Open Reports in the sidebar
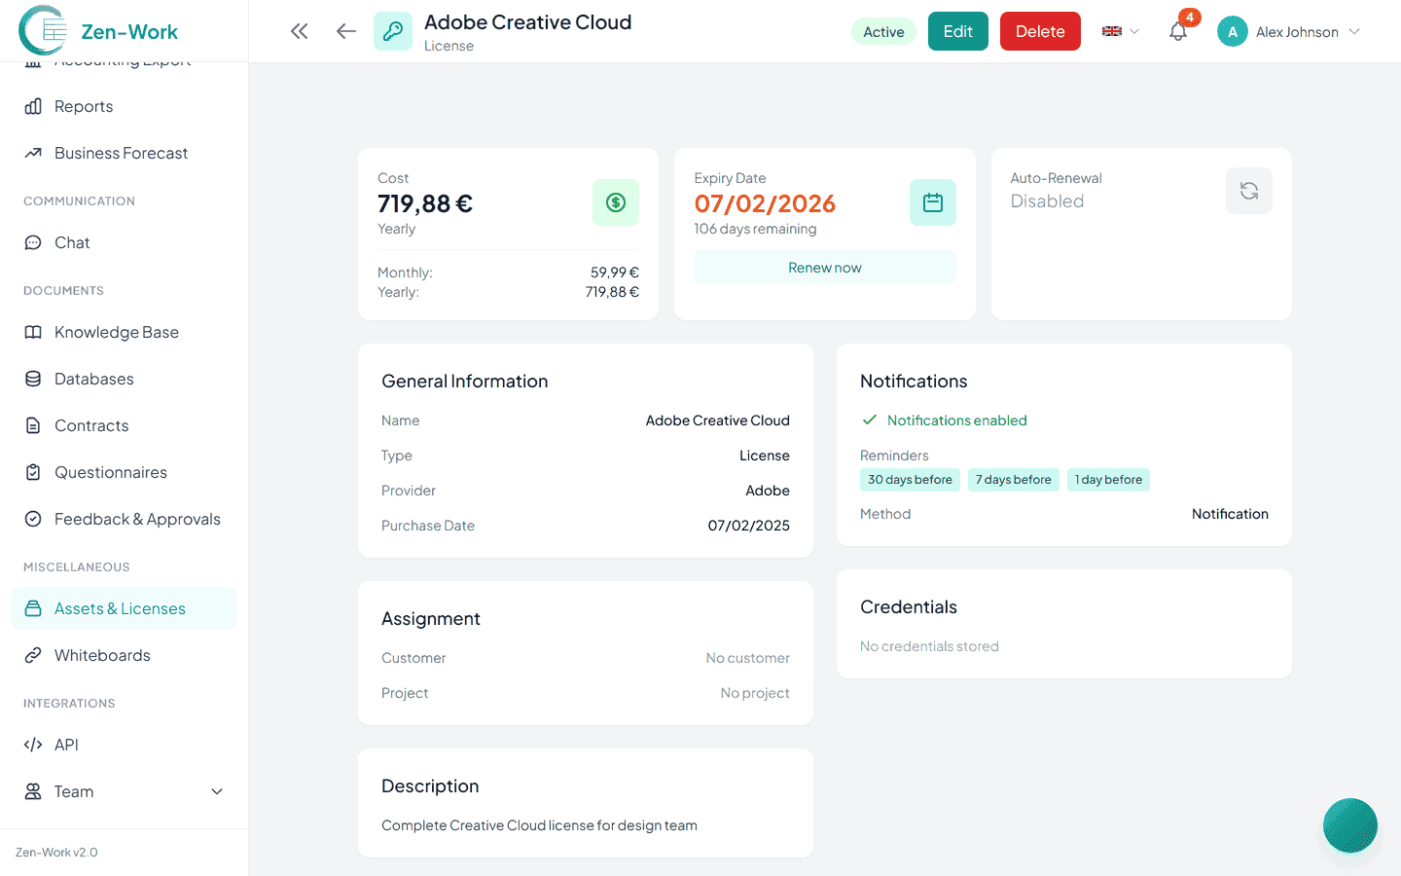The height and width of the screenshot is (876, 1401). tap(124, 106)
